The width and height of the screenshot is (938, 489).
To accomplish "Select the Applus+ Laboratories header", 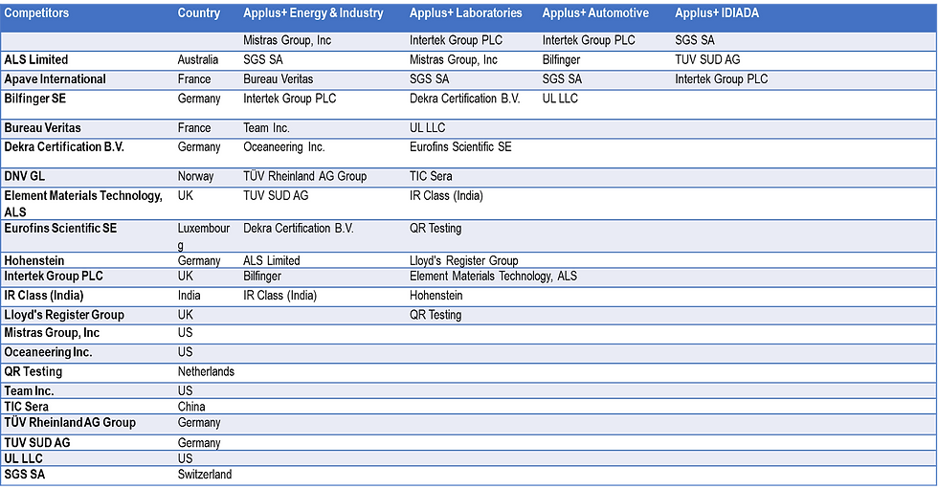I will [465, 13].
